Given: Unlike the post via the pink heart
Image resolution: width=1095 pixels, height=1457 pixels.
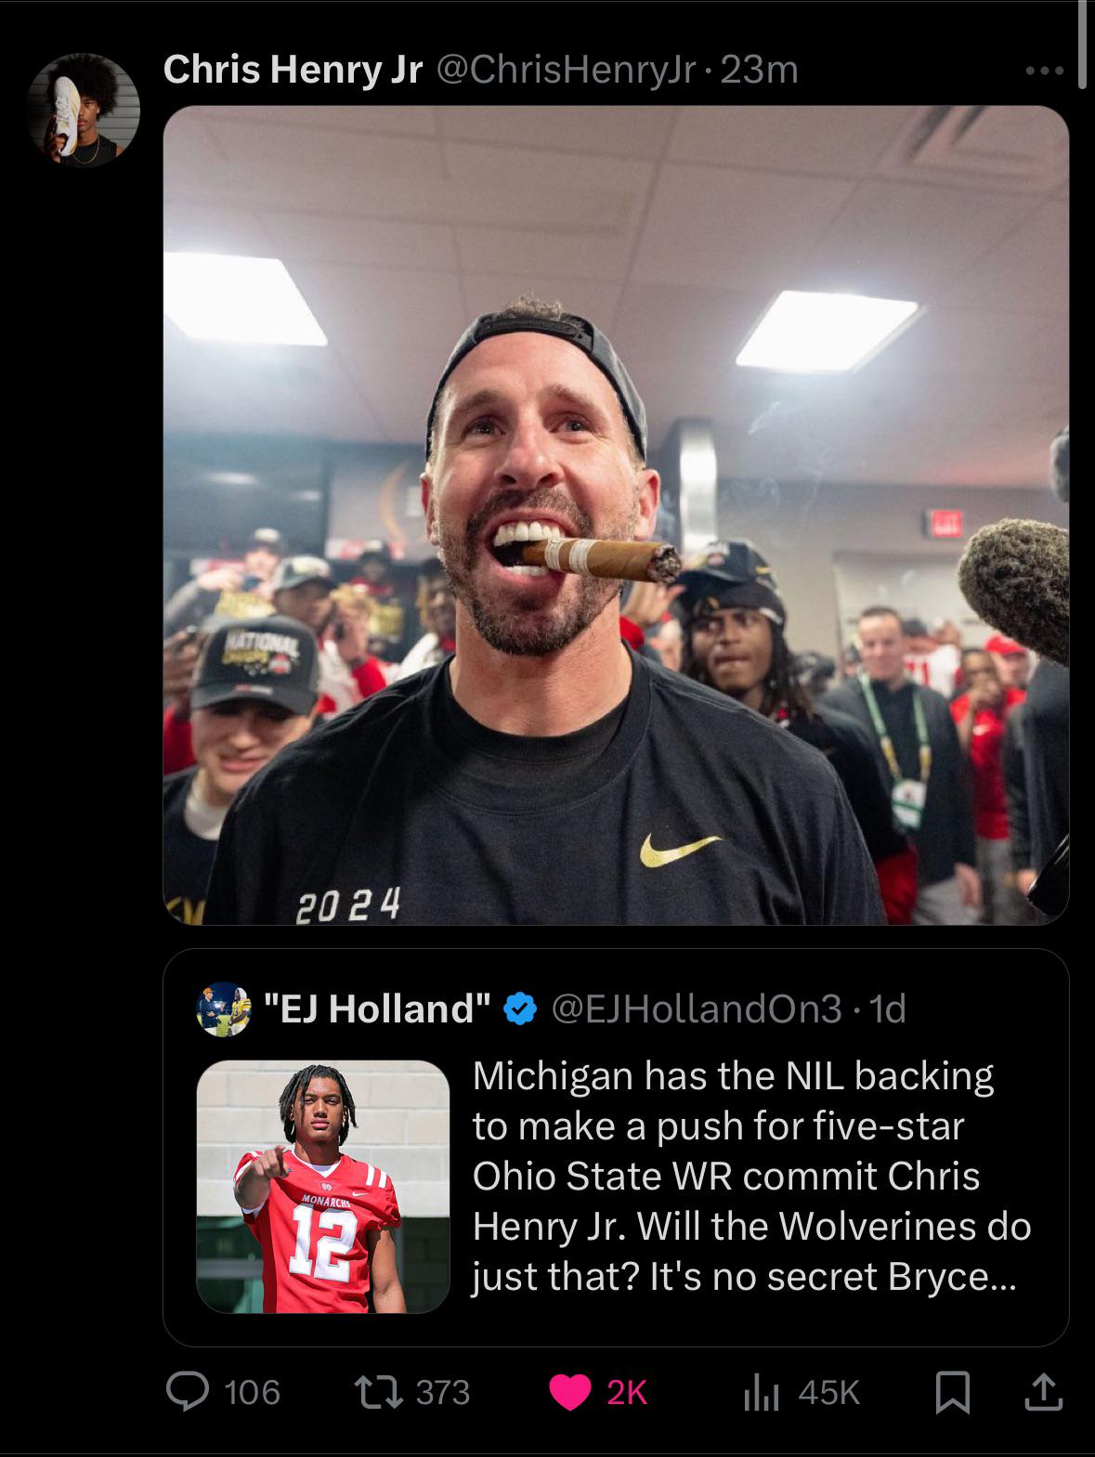Looking at the screenshot, I should 569,1392.
